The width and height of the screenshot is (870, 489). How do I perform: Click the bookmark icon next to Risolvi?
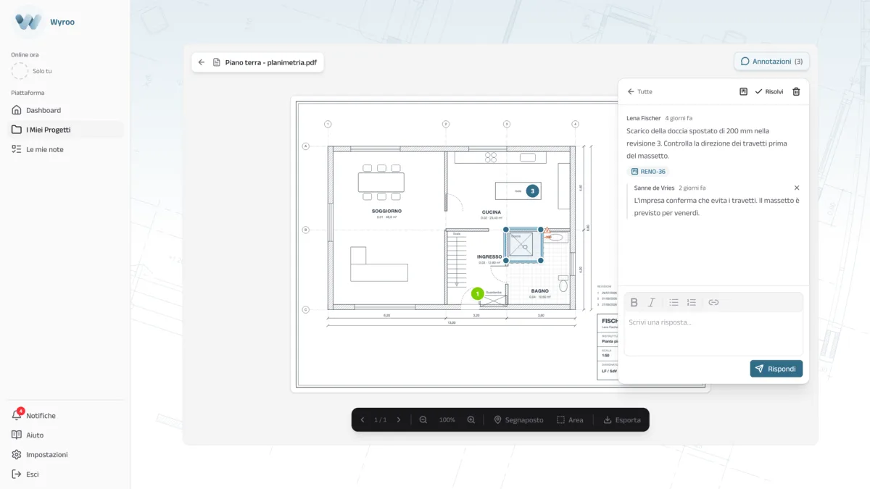coord(743,92)
